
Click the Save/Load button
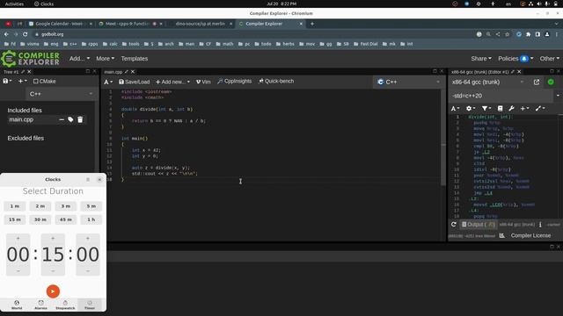point(134,82)
